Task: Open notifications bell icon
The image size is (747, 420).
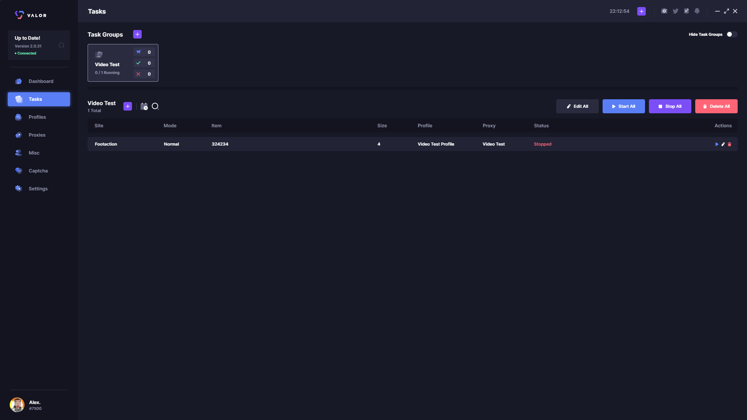Action: (697, 11)
